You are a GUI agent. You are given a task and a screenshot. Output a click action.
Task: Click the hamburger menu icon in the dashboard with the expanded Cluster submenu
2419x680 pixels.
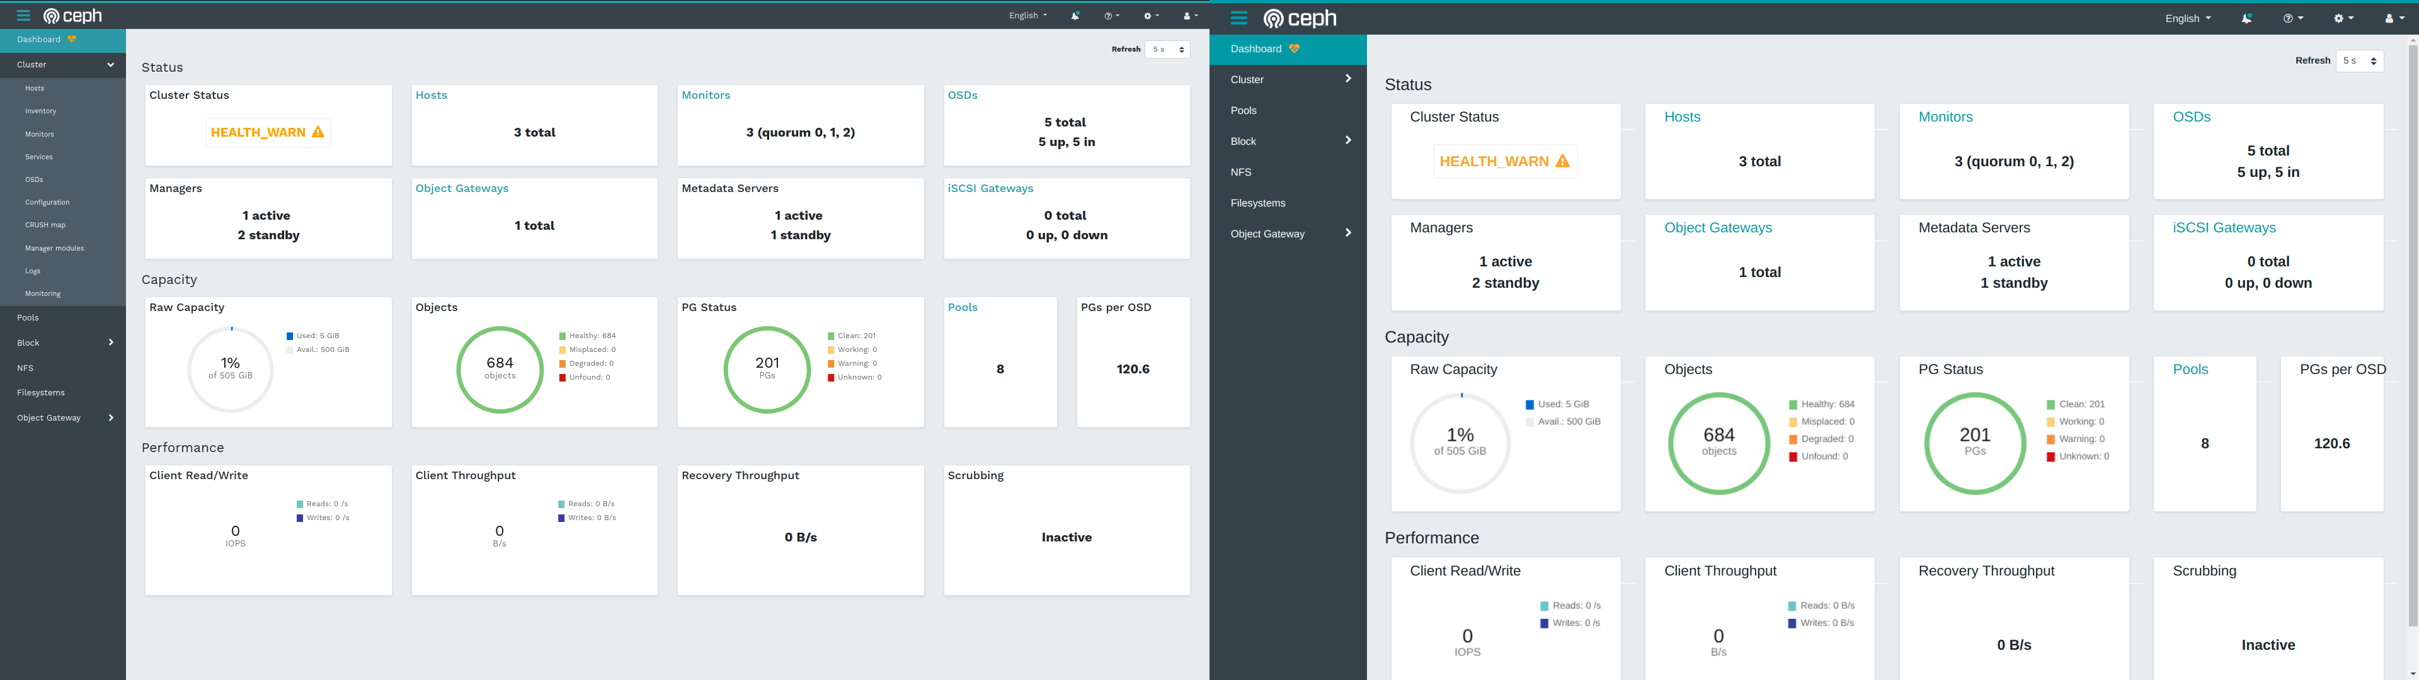tap(23, 15)
